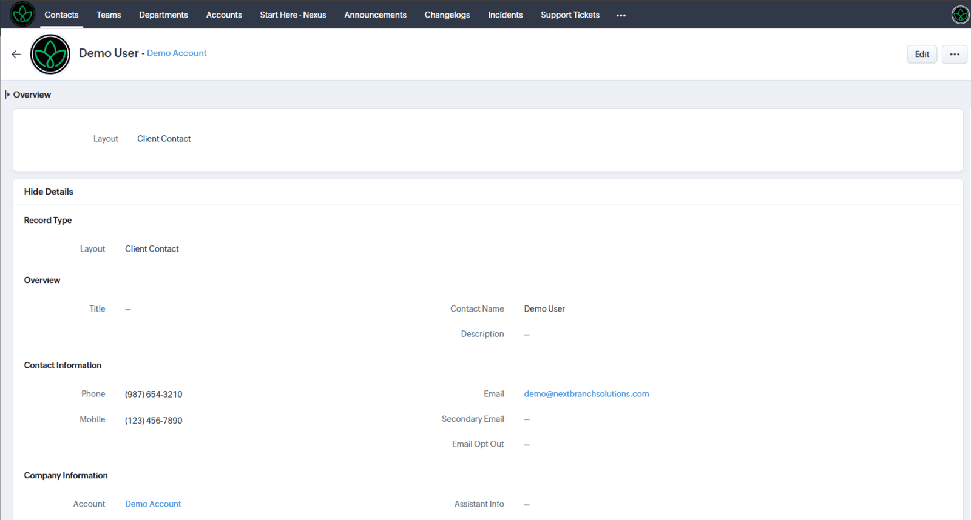Open the Start Here - Nexus tab
Image resolution: width=971 pixels, height=520 pixels.
point(293,15)
